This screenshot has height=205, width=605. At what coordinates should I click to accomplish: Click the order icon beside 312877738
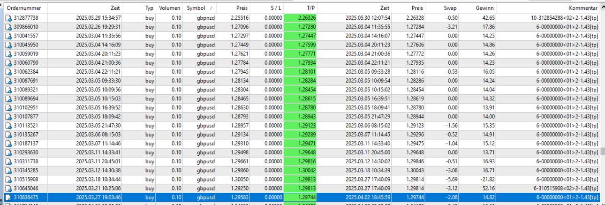point(8,18)
